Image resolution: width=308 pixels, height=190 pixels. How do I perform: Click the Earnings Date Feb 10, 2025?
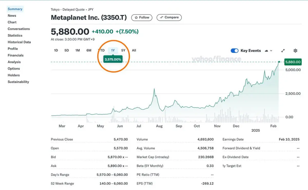click(x=289, y=139)
